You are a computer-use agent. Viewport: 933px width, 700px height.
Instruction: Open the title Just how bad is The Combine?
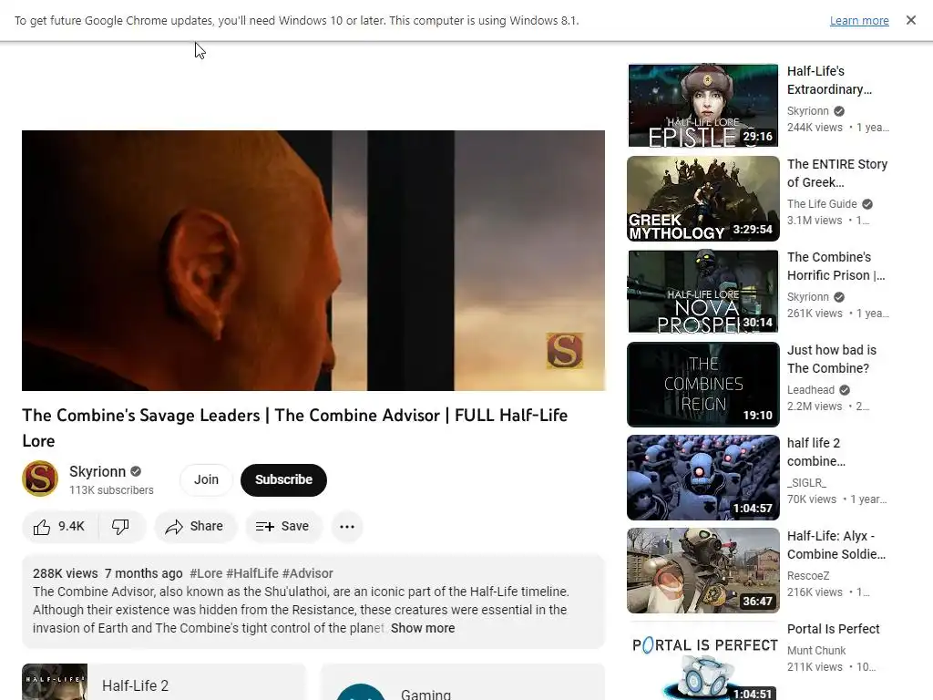coord(832,359)
